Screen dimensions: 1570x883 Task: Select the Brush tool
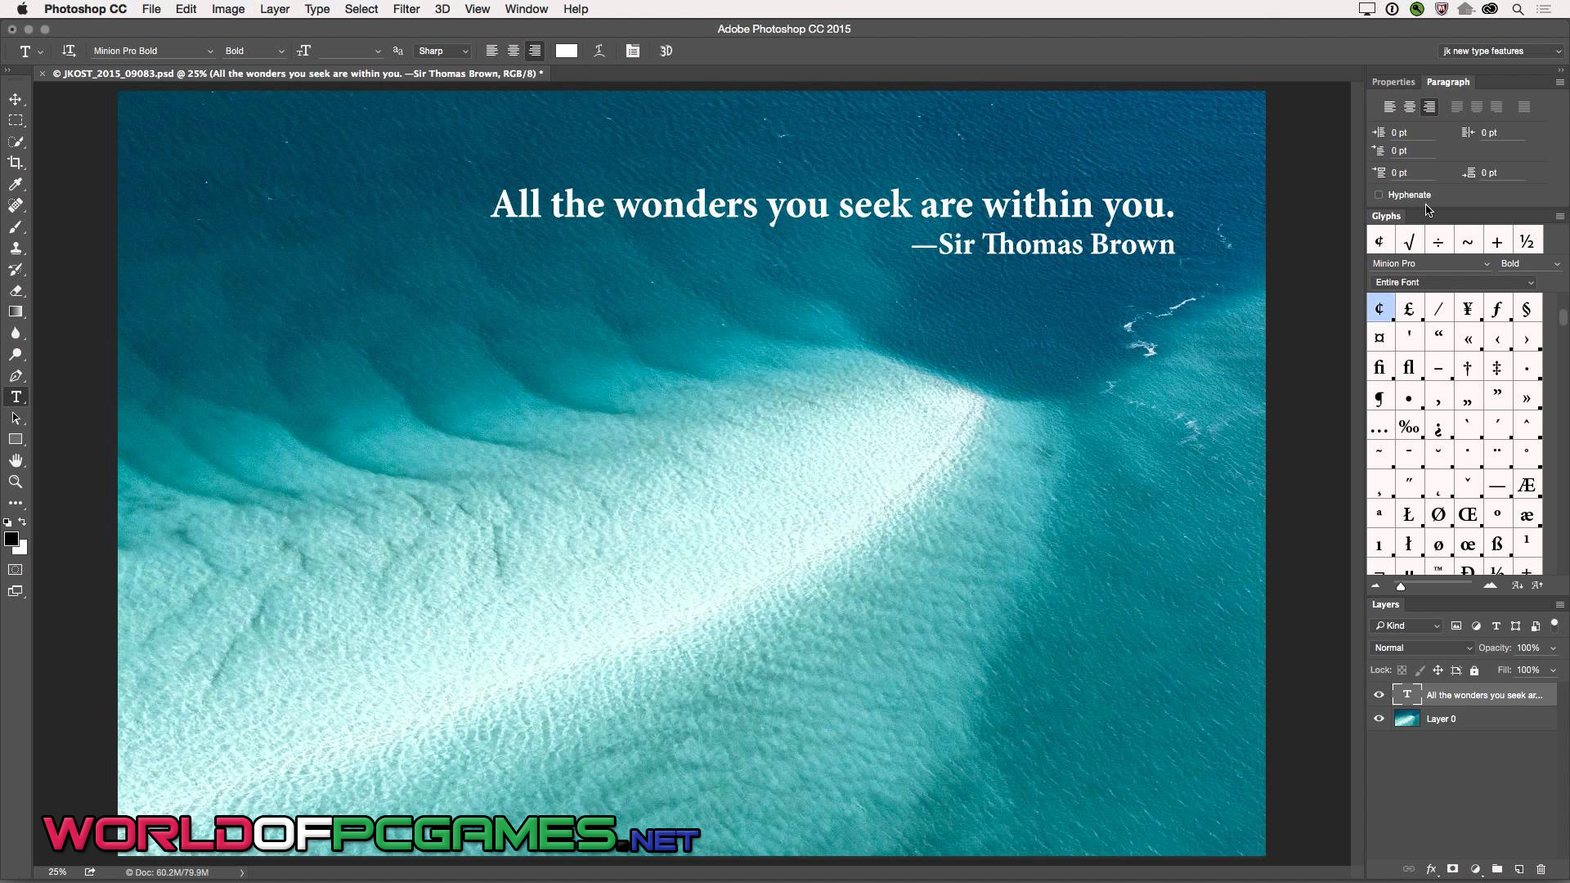[x=15, y=226]
